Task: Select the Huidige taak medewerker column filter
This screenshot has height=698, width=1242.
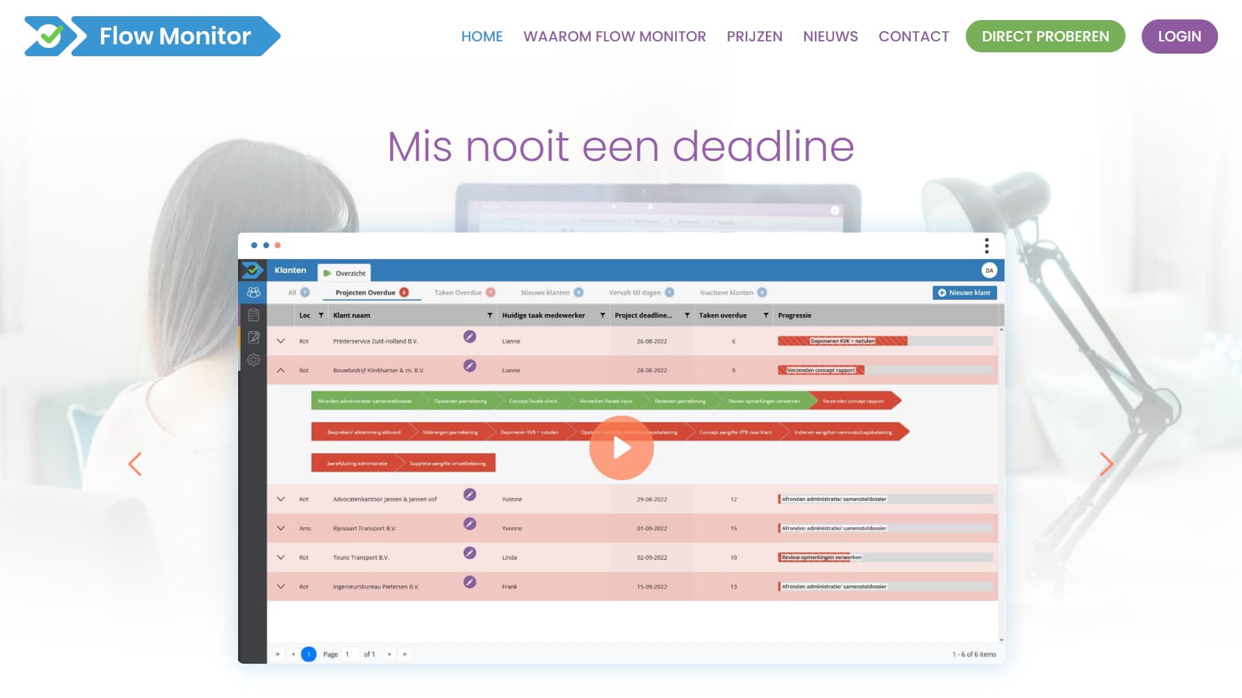Action: pos(602,315)
